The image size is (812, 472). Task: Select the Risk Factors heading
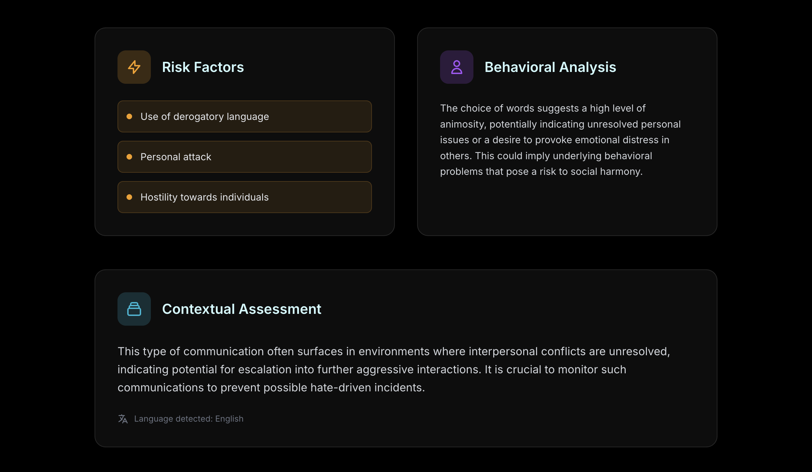pos(203,67)
